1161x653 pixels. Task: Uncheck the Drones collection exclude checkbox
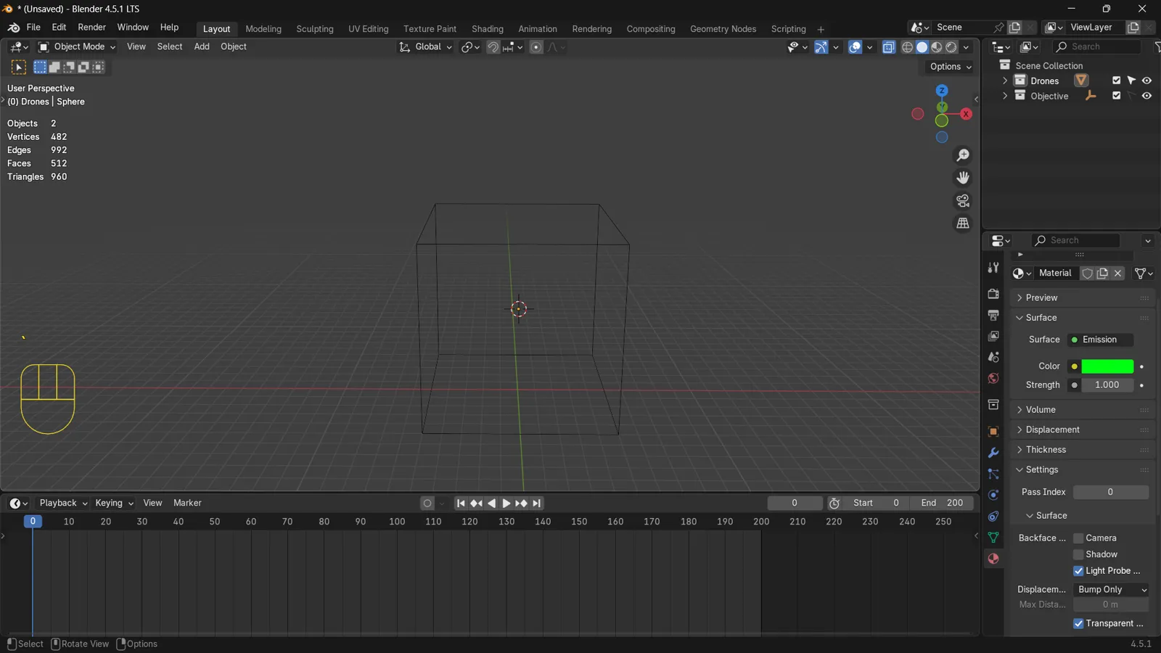coord(1116,81)
